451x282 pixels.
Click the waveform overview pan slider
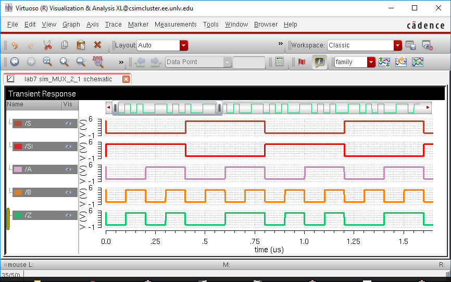tap(168, 108)
